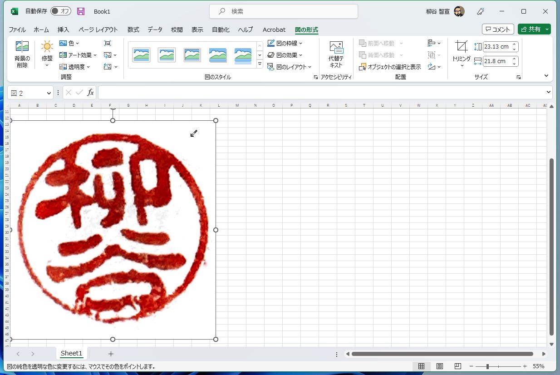560x375 pixels.
Task: Open the Align objects dropdown icon
Action: pyautogui.click(x=434, y=43)
